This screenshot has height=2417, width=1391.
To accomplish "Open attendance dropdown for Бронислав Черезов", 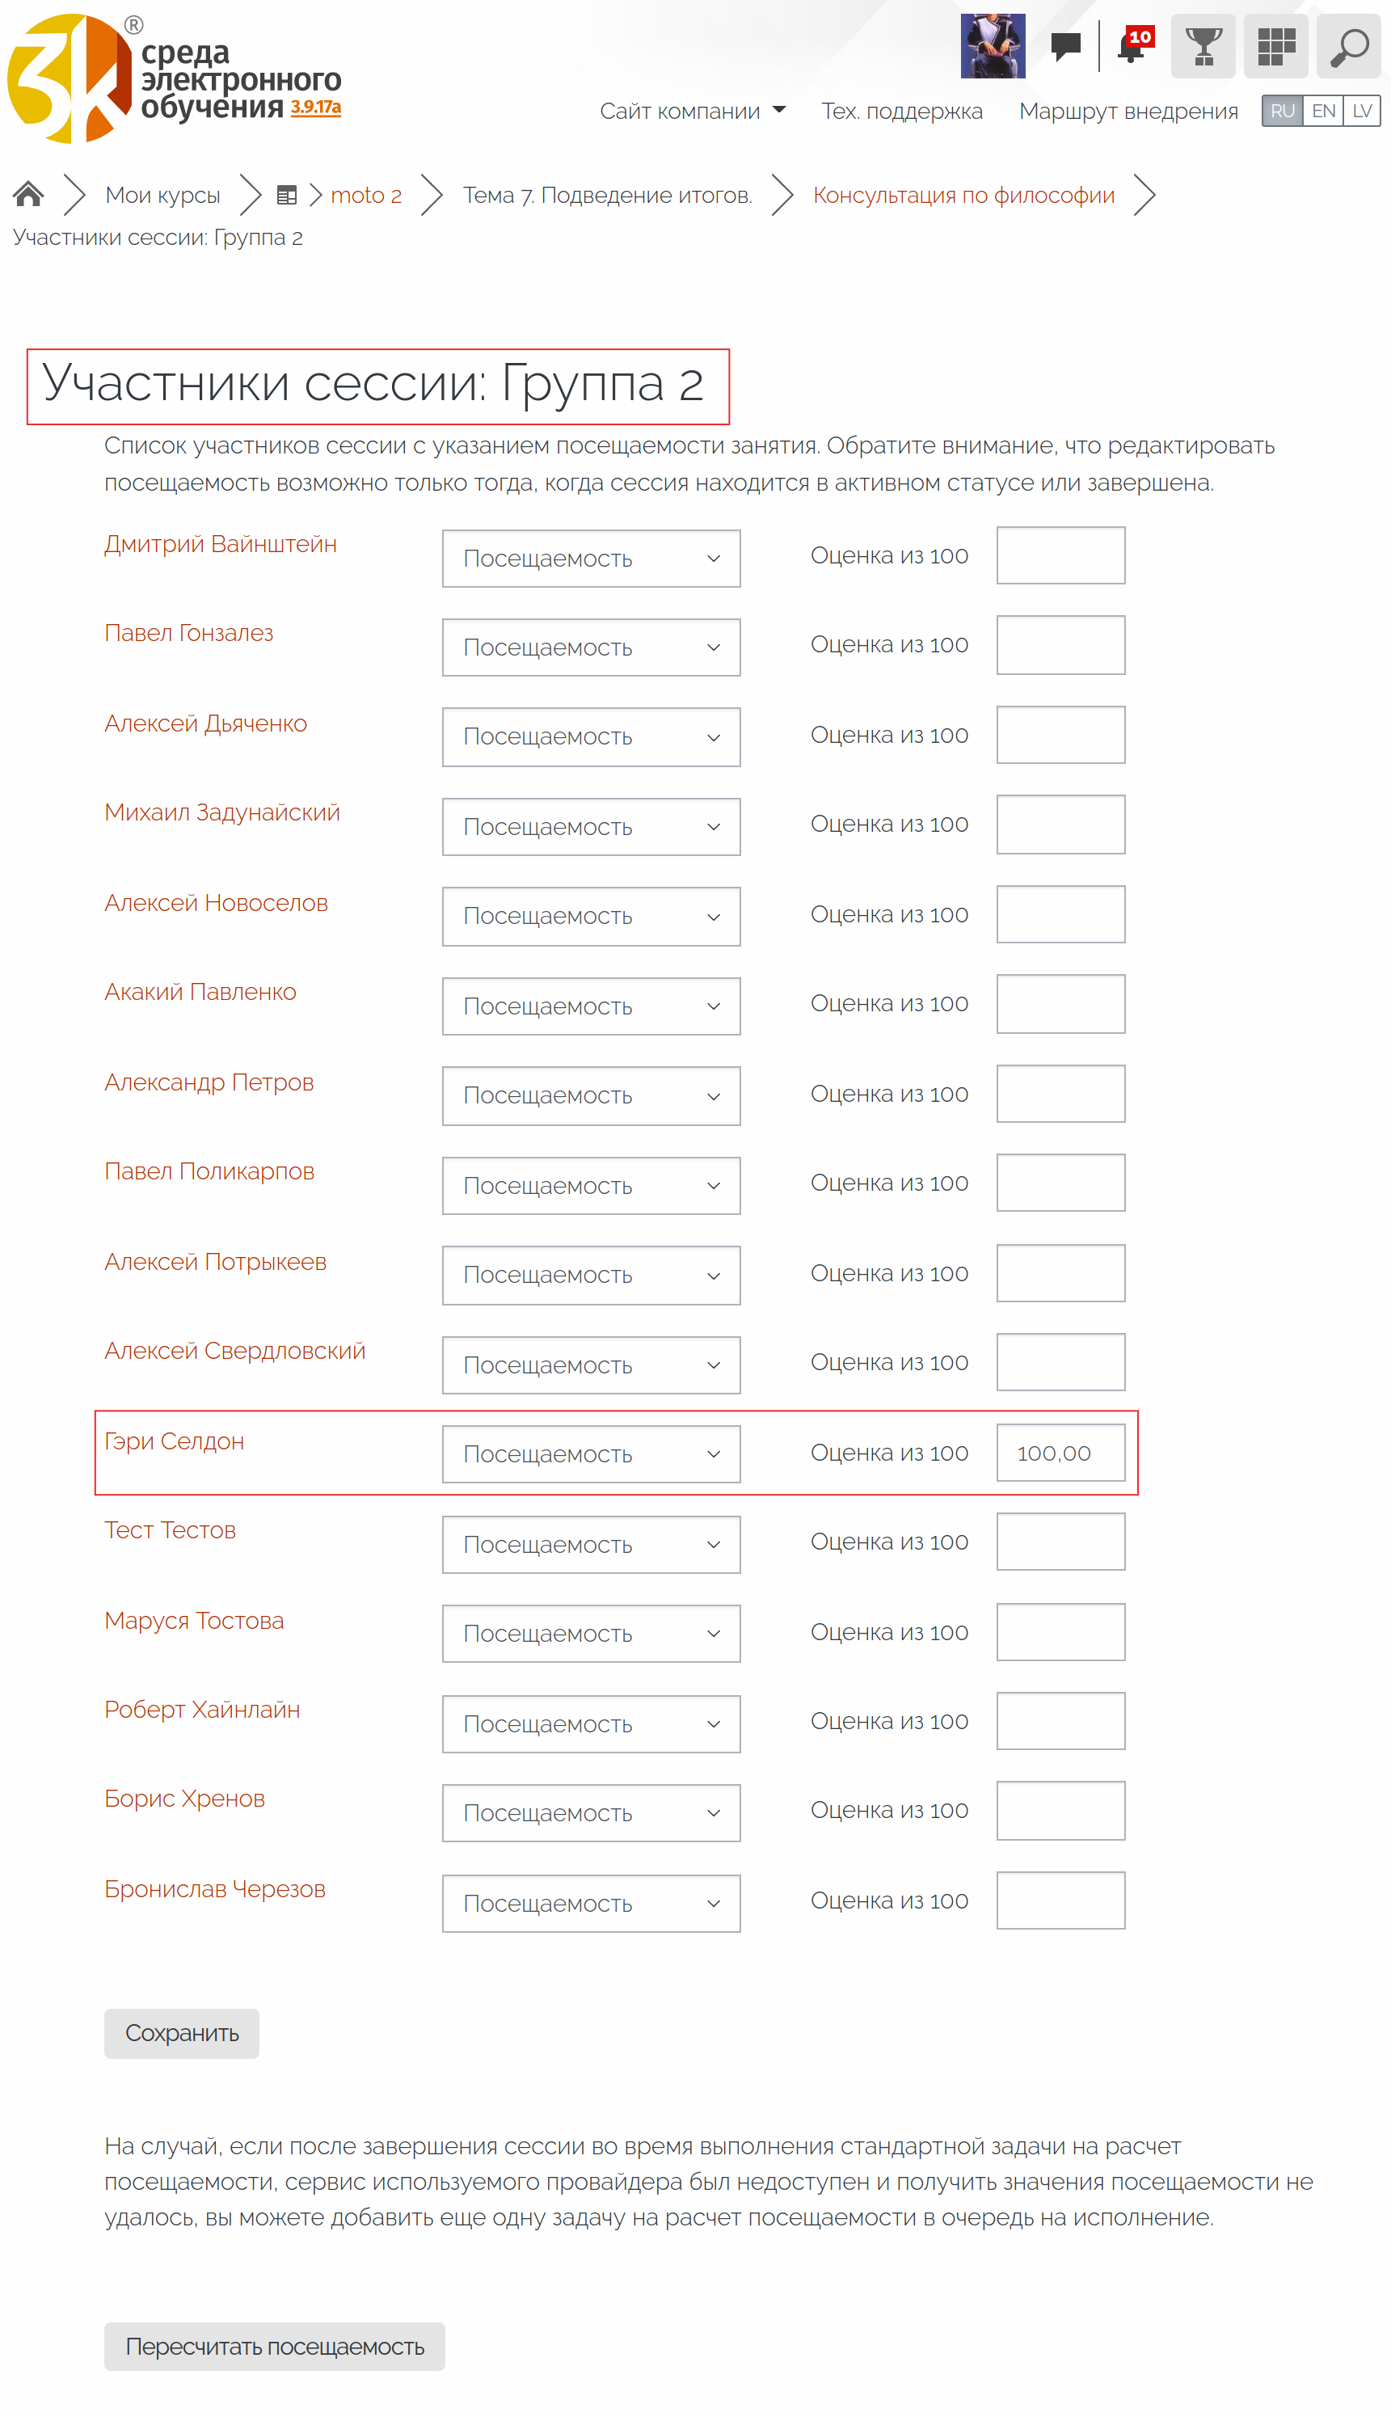I will point(590,1903).
